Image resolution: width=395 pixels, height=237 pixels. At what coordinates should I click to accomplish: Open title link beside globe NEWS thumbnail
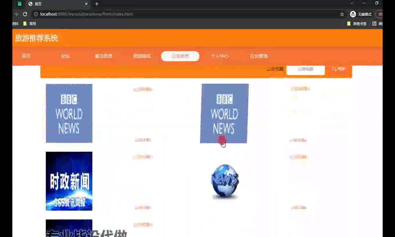299,157
